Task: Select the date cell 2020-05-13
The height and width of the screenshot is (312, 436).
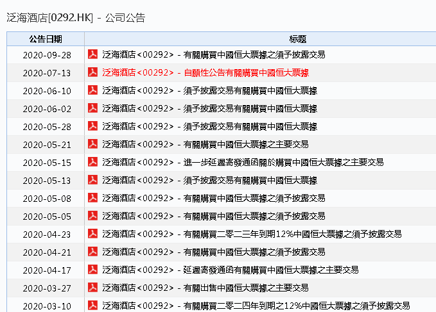Action: pyautogui.click(x=47, y=181)
